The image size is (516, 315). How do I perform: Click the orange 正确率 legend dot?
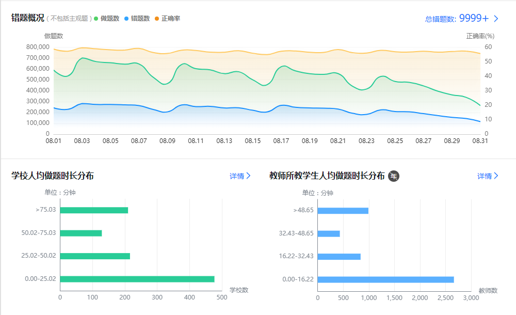pyautogui.click(x=157, y=19)
